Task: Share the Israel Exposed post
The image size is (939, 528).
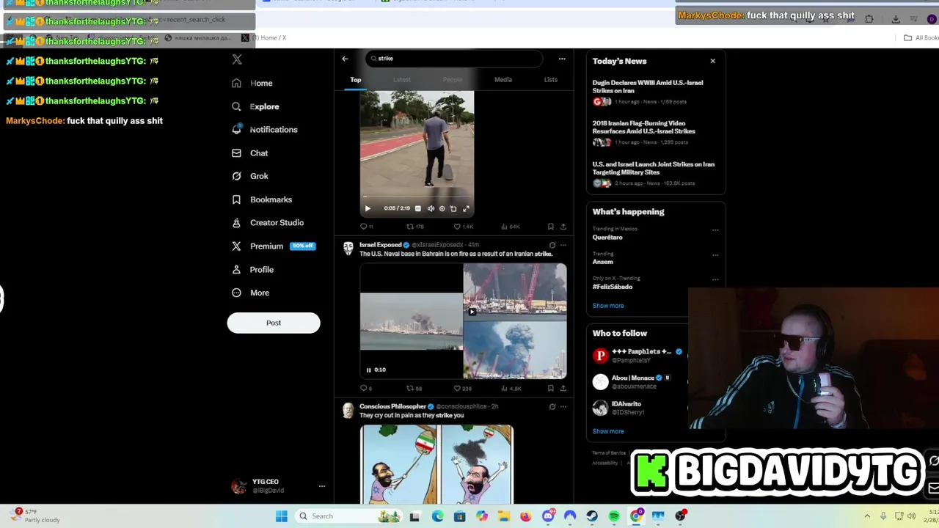Action: point(563,388)
